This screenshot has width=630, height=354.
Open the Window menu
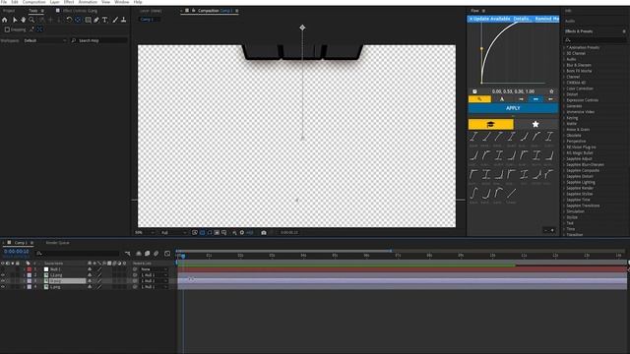pyautogui.click(x=122, y=2)
